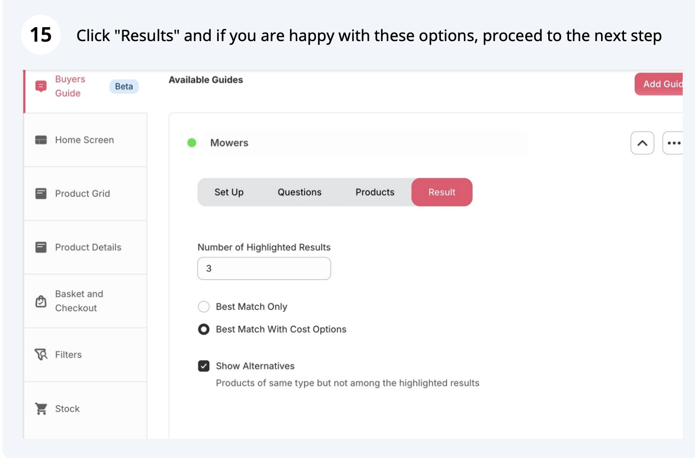Open the three-dot menu for Mowers
Viewport: 695px width, 458px height.
coord(674,143)
